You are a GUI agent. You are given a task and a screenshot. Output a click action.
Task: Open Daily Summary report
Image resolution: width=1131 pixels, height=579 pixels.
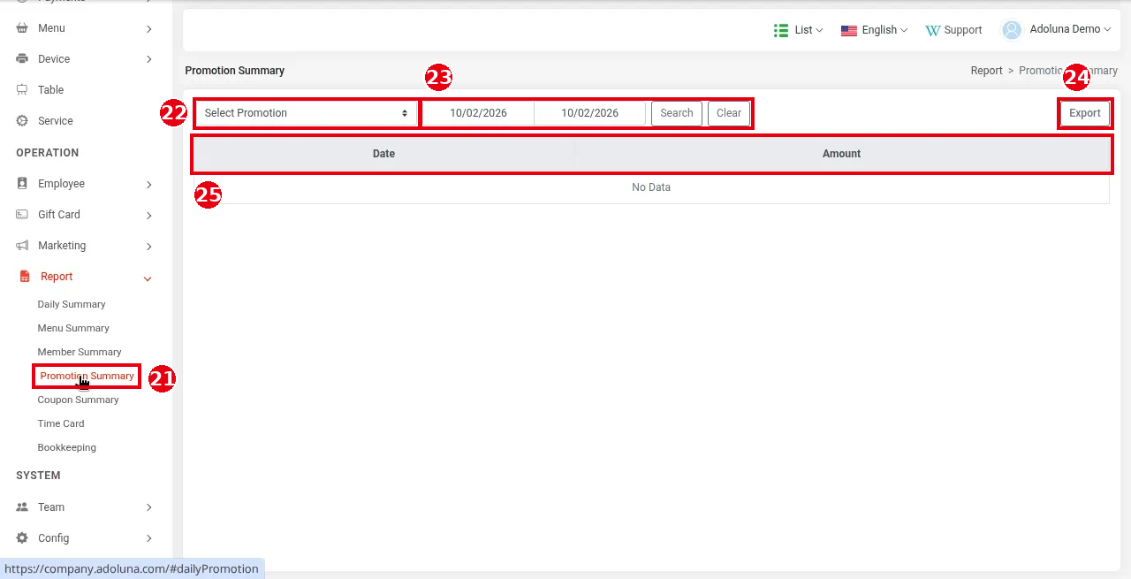click(x=72, y=304)
